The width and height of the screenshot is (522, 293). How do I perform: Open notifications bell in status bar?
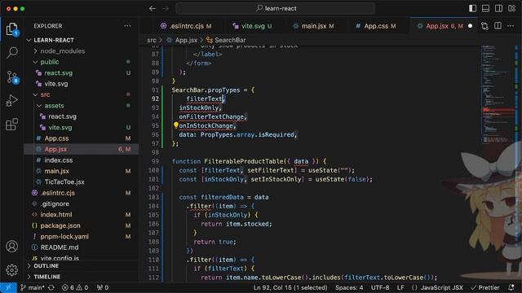coord(511,287)
